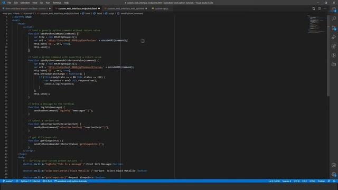This screenshot has width=338, height=190.
Task: Open the errors and warnings indicator in the status bar
Action: click(47, 181)
